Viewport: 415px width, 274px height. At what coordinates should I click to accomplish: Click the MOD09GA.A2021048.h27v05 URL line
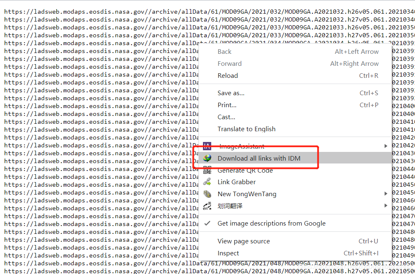210,271
